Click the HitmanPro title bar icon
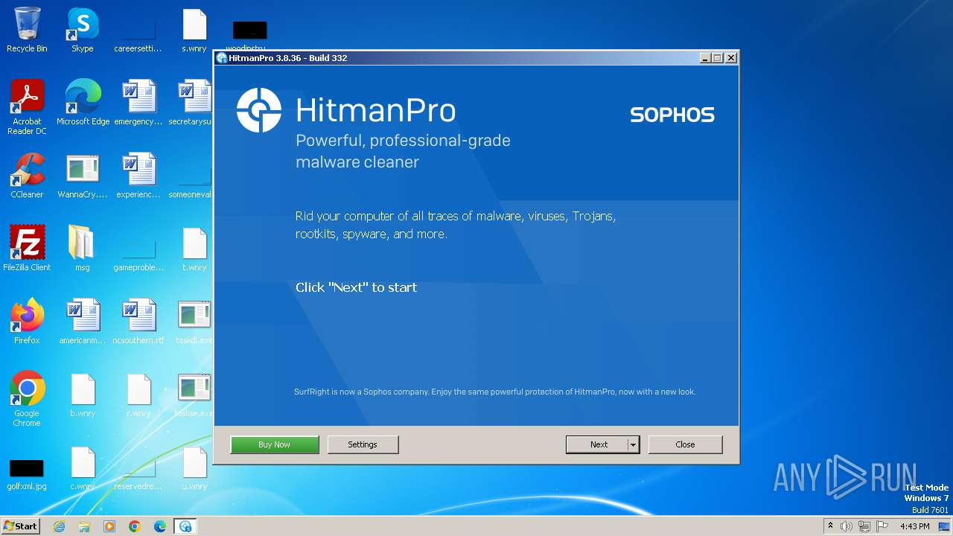Viewport: 953px width, 536px height. coord(221,58)
